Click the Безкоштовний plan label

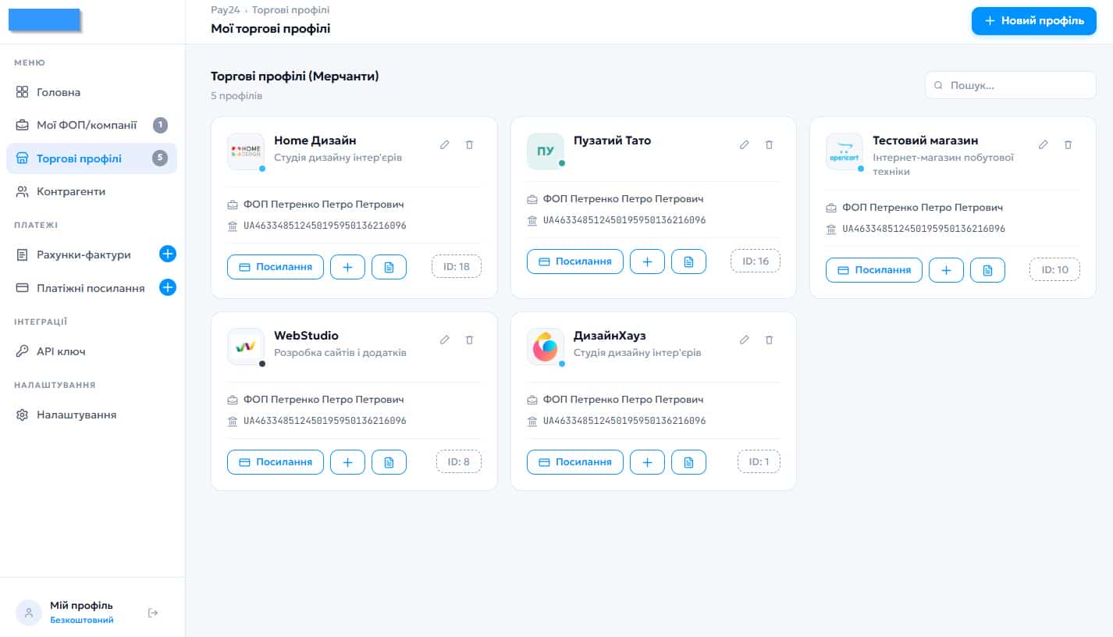(81, 621)
